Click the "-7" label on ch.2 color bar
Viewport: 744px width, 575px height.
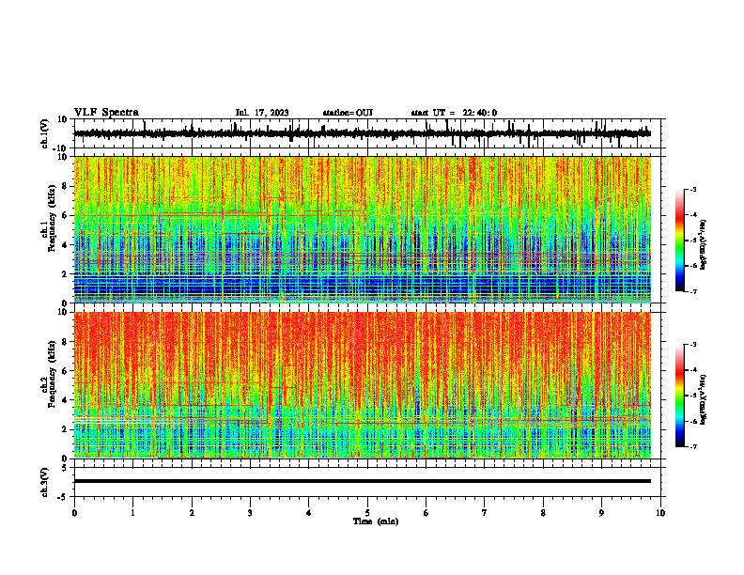point(692,447)
